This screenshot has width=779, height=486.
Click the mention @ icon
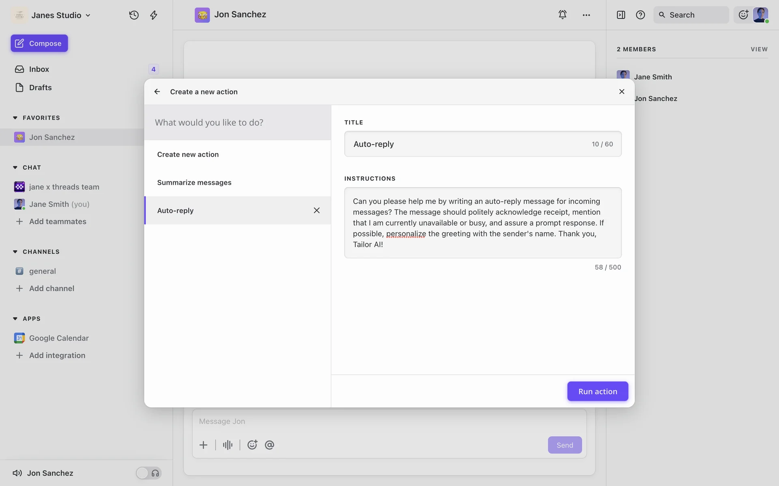coord(269,445)
